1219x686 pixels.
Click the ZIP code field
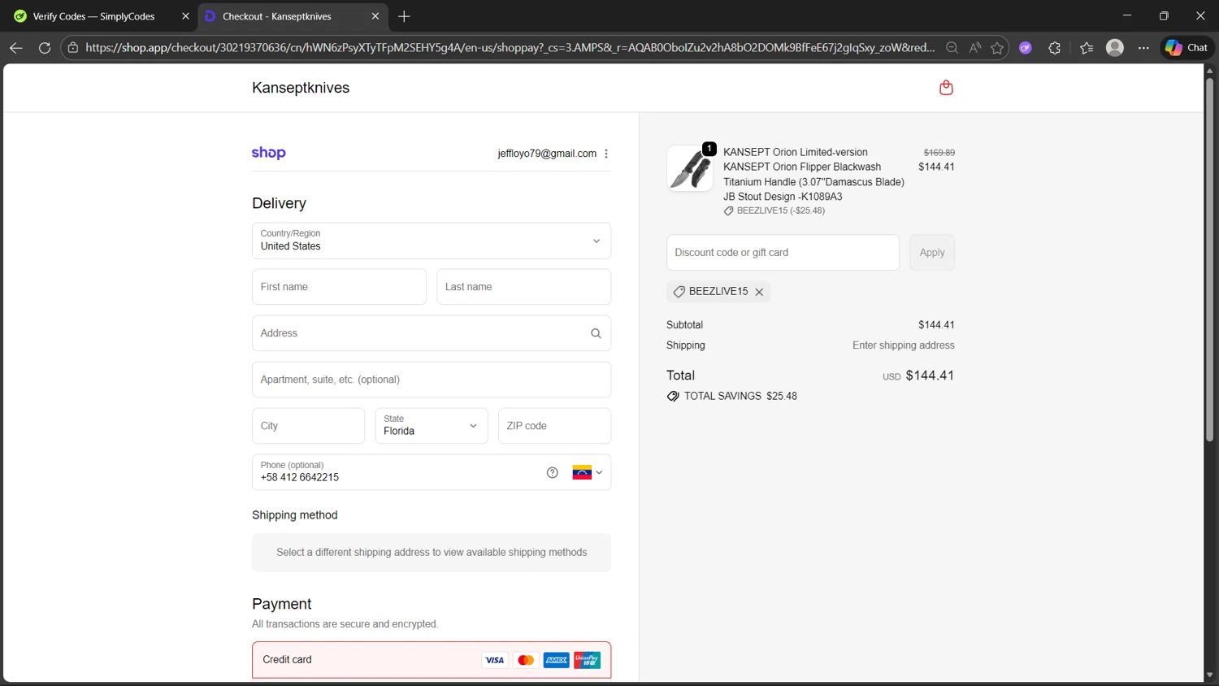coord(554,426)
